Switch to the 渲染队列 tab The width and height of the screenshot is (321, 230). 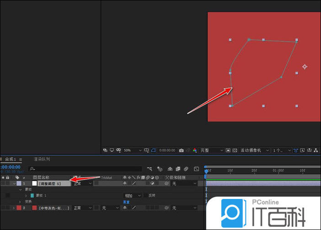(x=42, y=159)
